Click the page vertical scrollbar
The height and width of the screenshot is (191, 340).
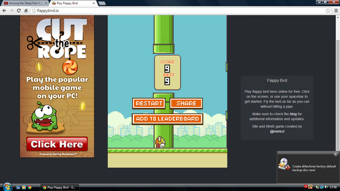[x=338, y=95]
